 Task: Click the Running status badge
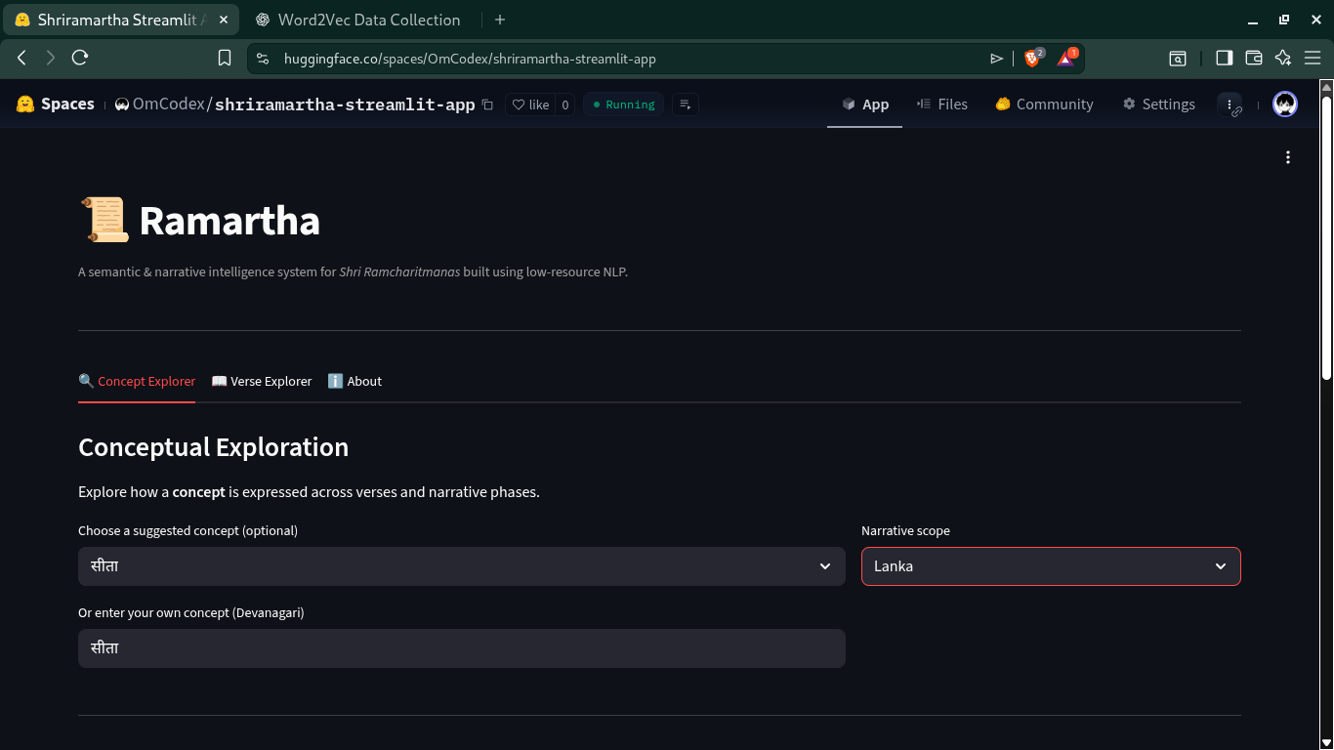click(x=623, y=104)
